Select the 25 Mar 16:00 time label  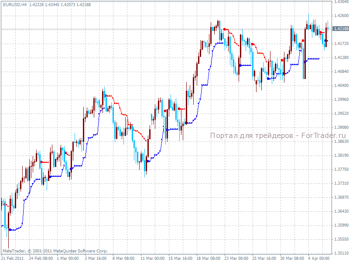(264, 259)
